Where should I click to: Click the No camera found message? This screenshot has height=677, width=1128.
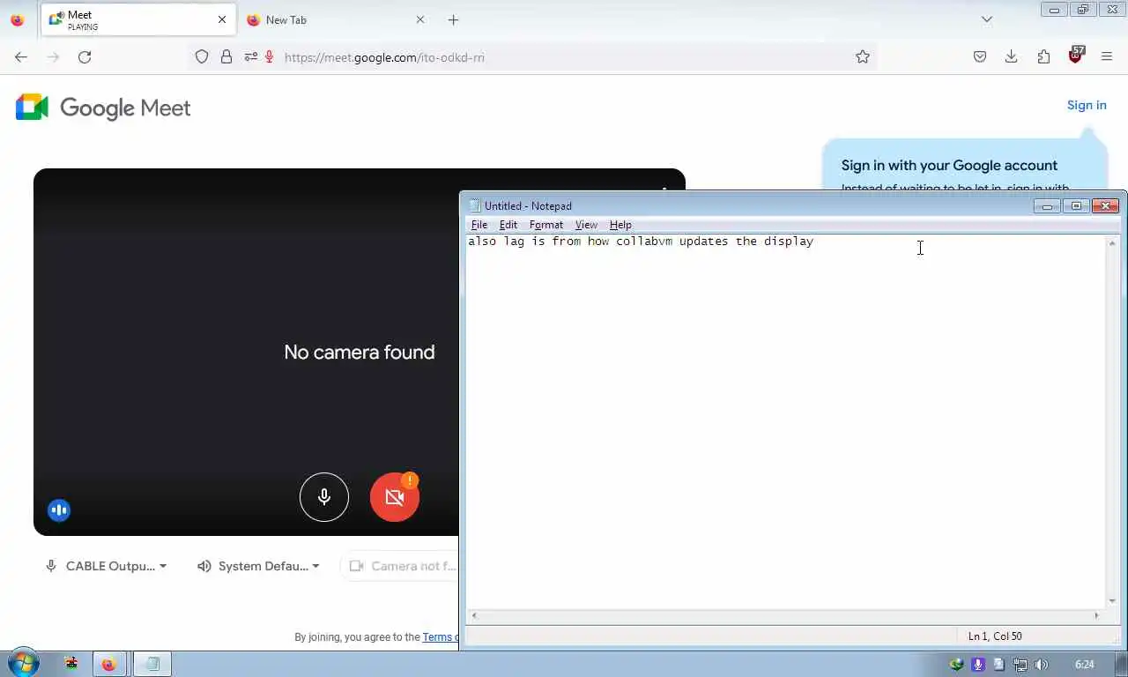pos(360,352)
